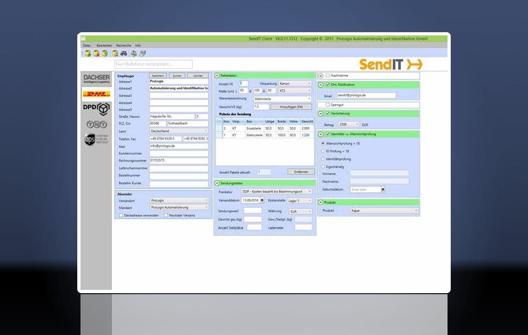Collapse the Produkt section
Image resolution: width=528 pixels, height=335 pixels.
click(320, 202)
